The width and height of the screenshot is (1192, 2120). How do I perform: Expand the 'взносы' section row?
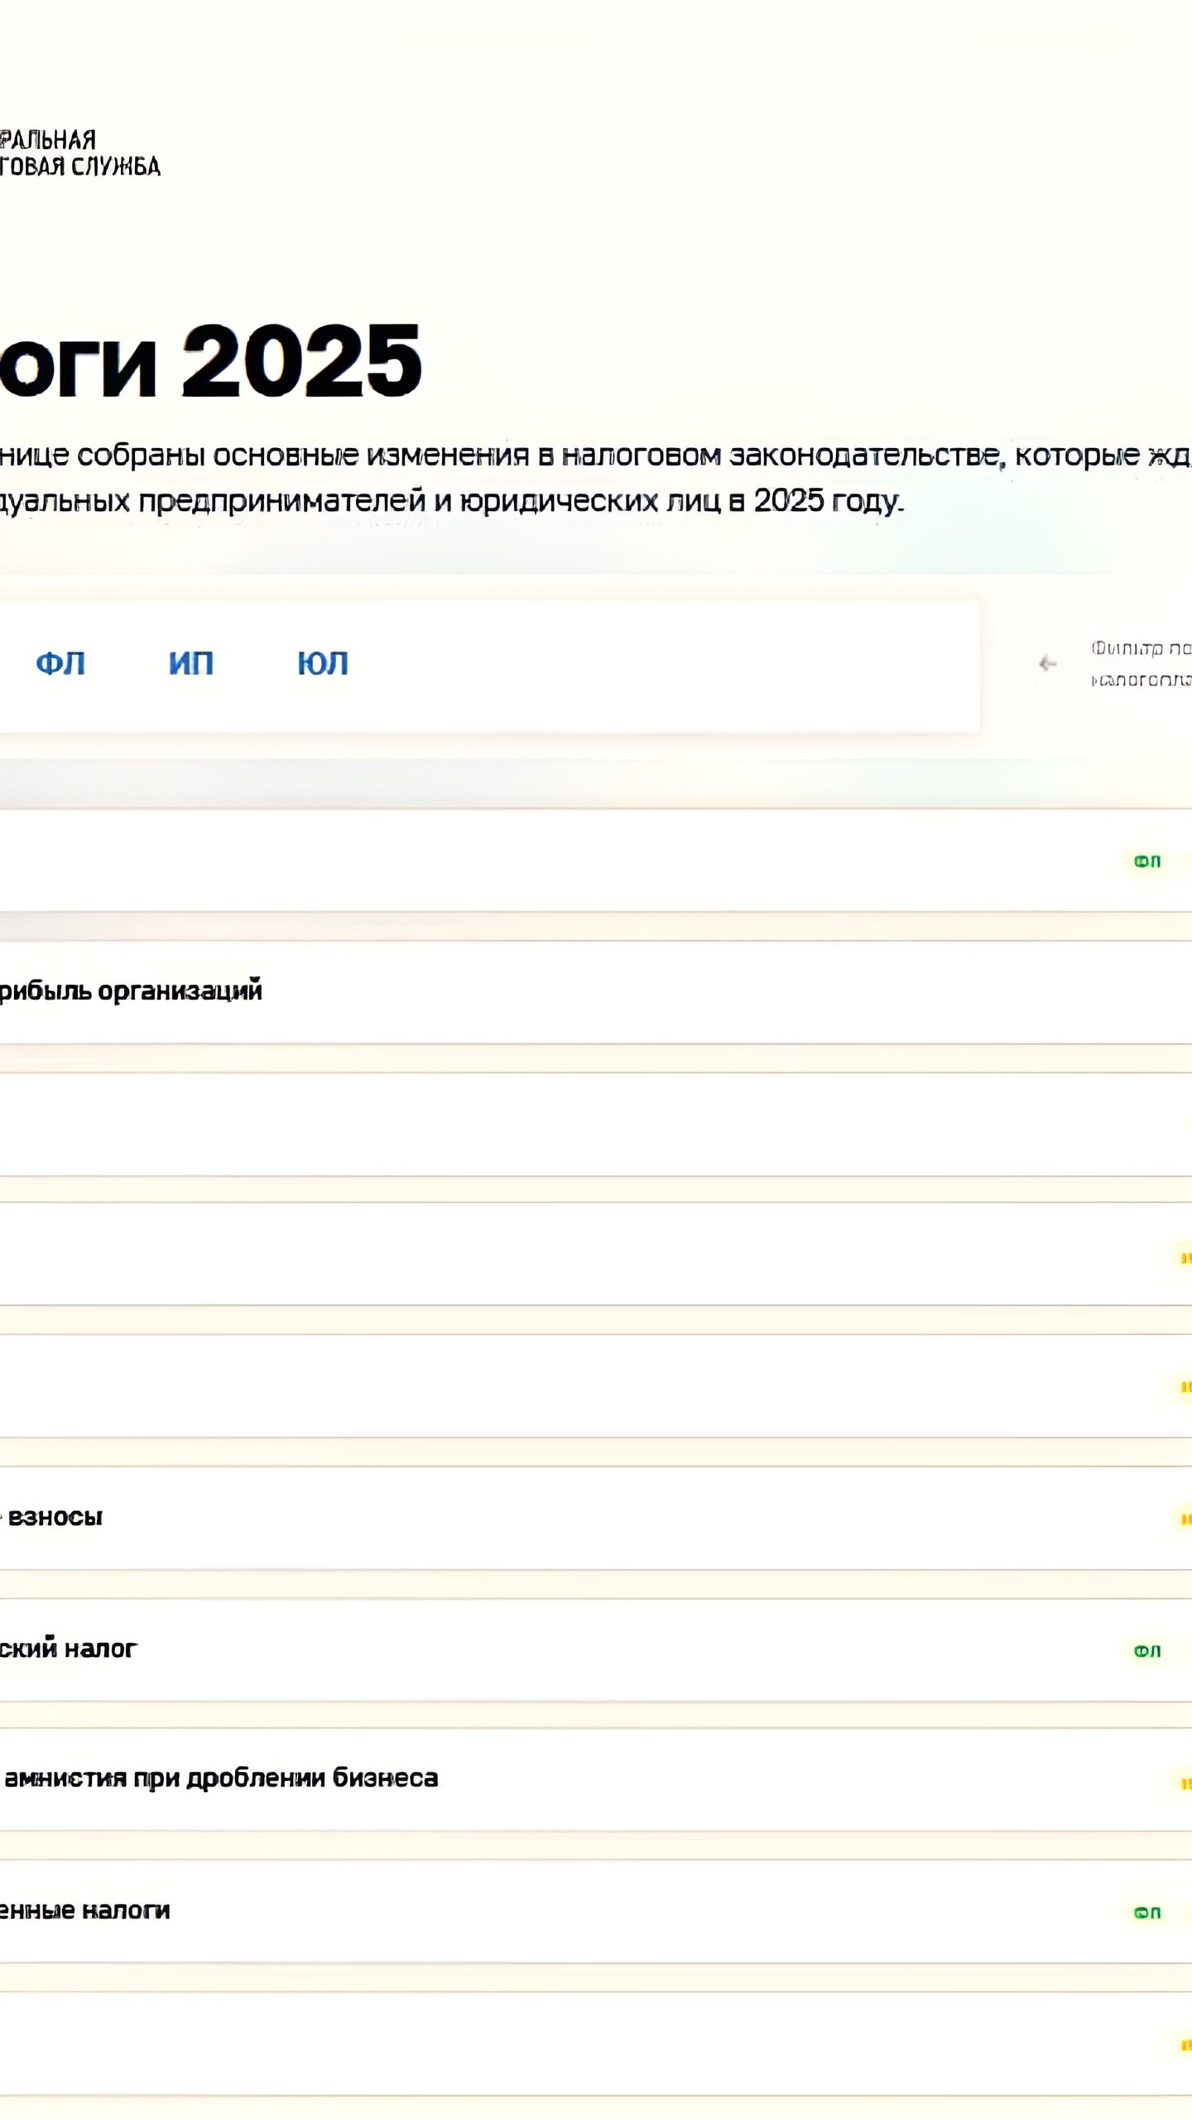[596, 1518]
